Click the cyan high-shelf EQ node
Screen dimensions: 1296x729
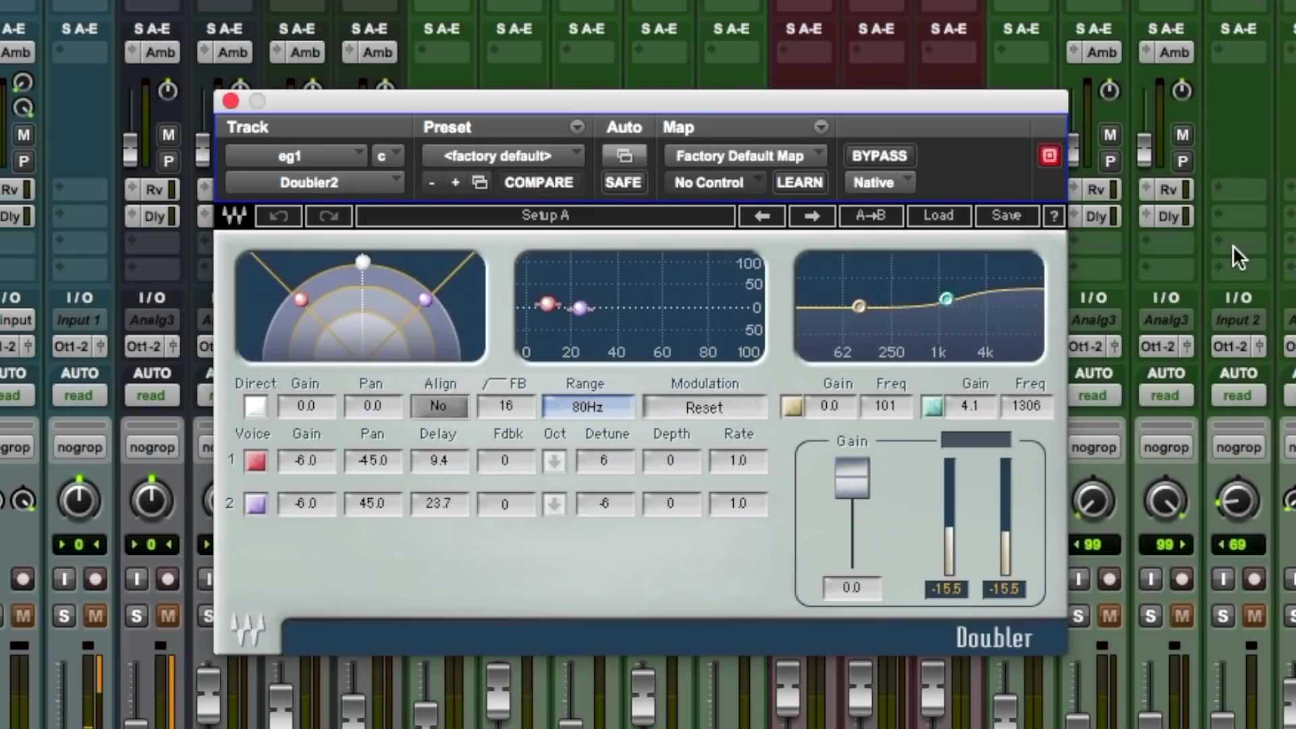[946, 298]
